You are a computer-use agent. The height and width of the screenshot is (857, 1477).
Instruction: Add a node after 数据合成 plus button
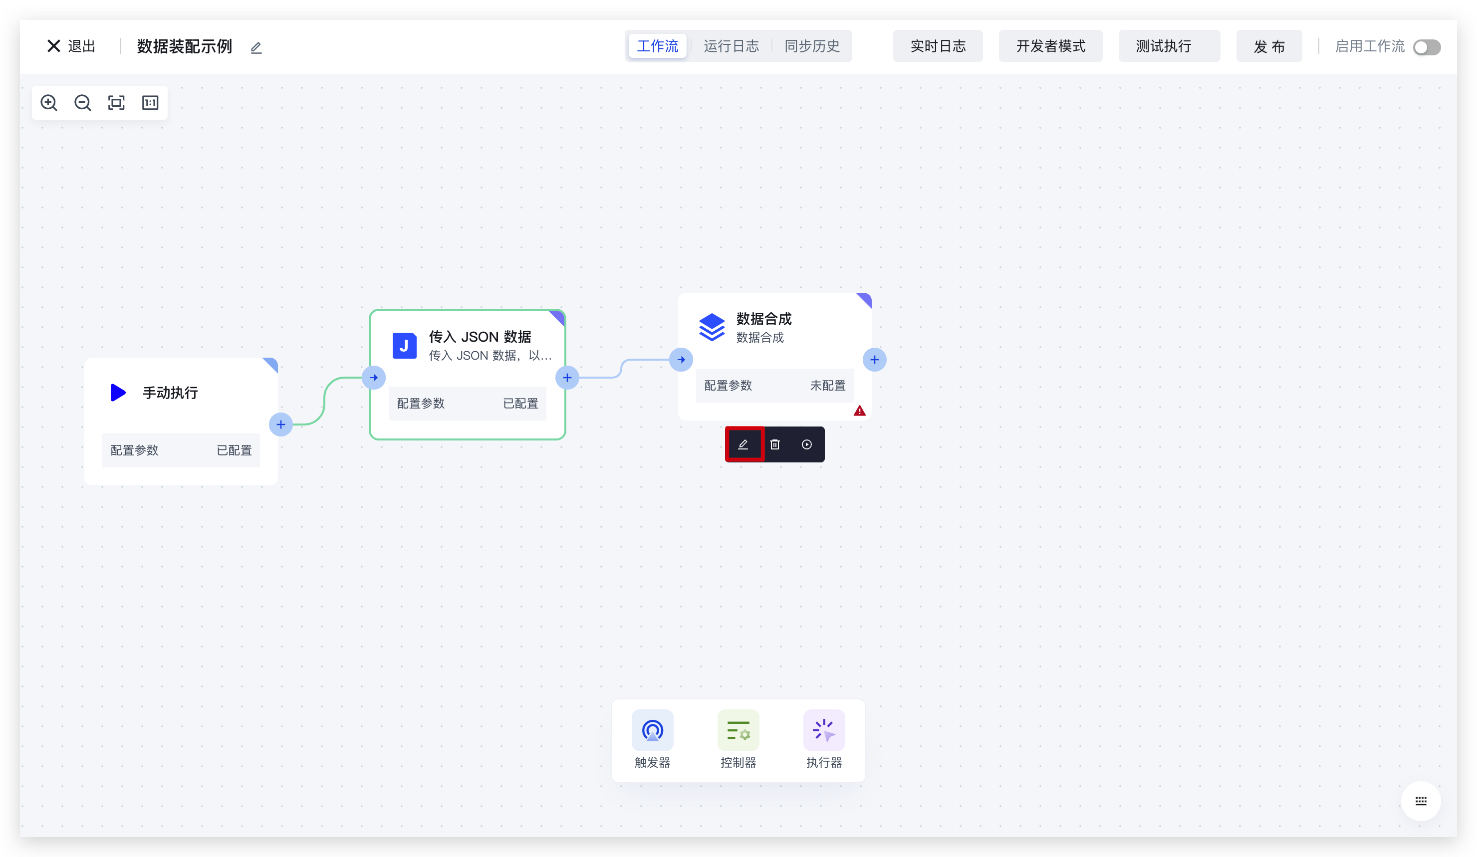[875, 360]
